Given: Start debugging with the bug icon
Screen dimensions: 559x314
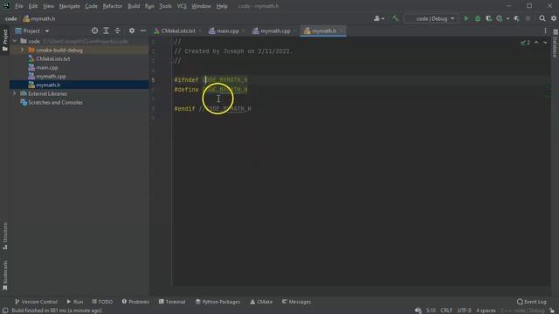Looking at the screenshot, I should [478, 18].
